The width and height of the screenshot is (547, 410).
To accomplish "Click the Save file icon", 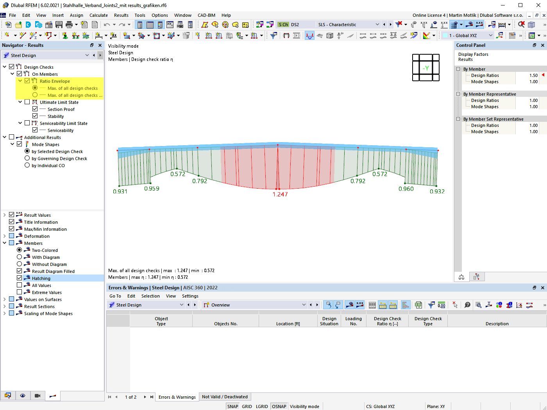I will coord(59,24).
